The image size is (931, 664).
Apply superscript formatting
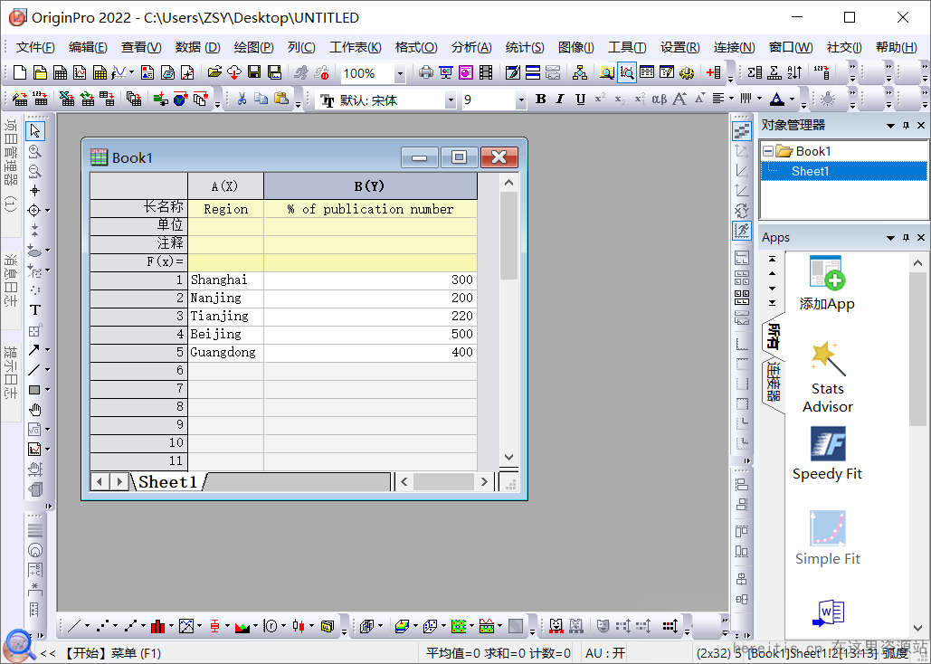tap(600, 100)
